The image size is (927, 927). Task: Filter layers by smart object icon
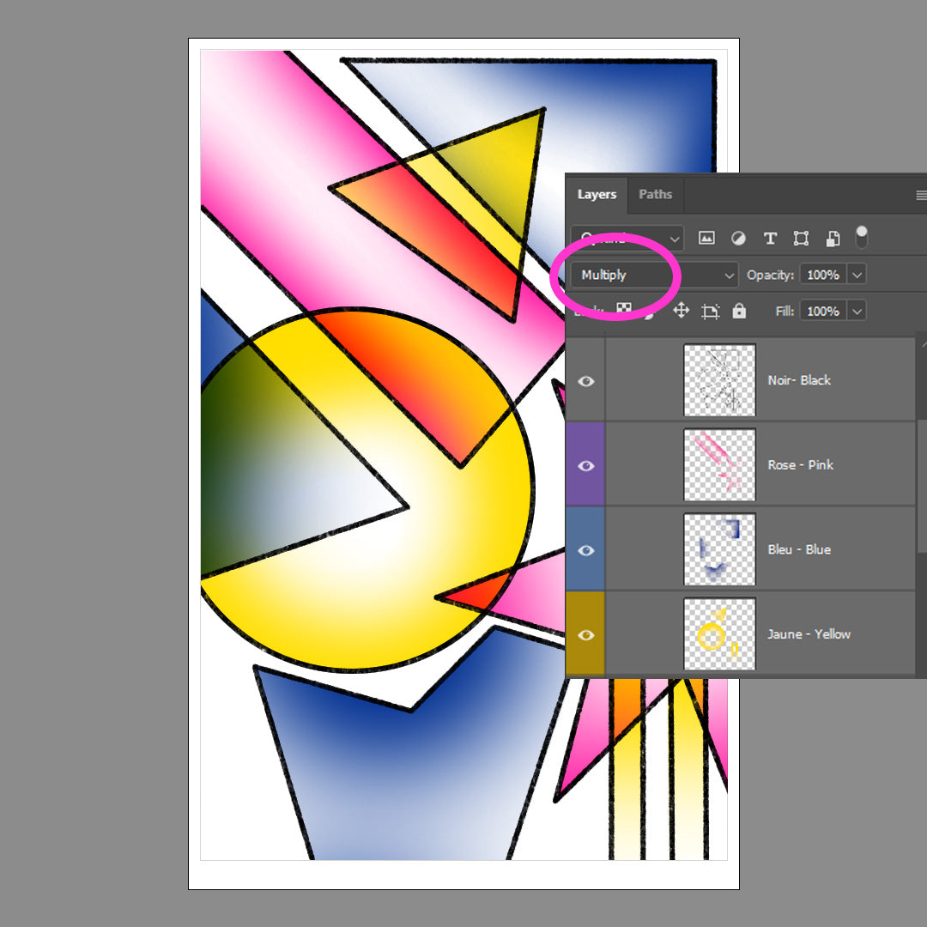833,238
